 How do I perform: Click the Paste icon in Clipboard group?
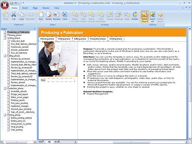click(6, 14)
